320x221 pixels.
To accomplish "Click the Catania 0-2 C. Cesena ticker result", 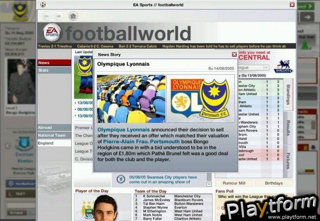I will click(x=95, y=46).
